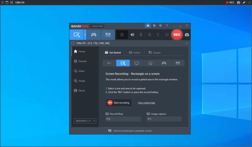Click the back arrow mode button

[109, 63]
